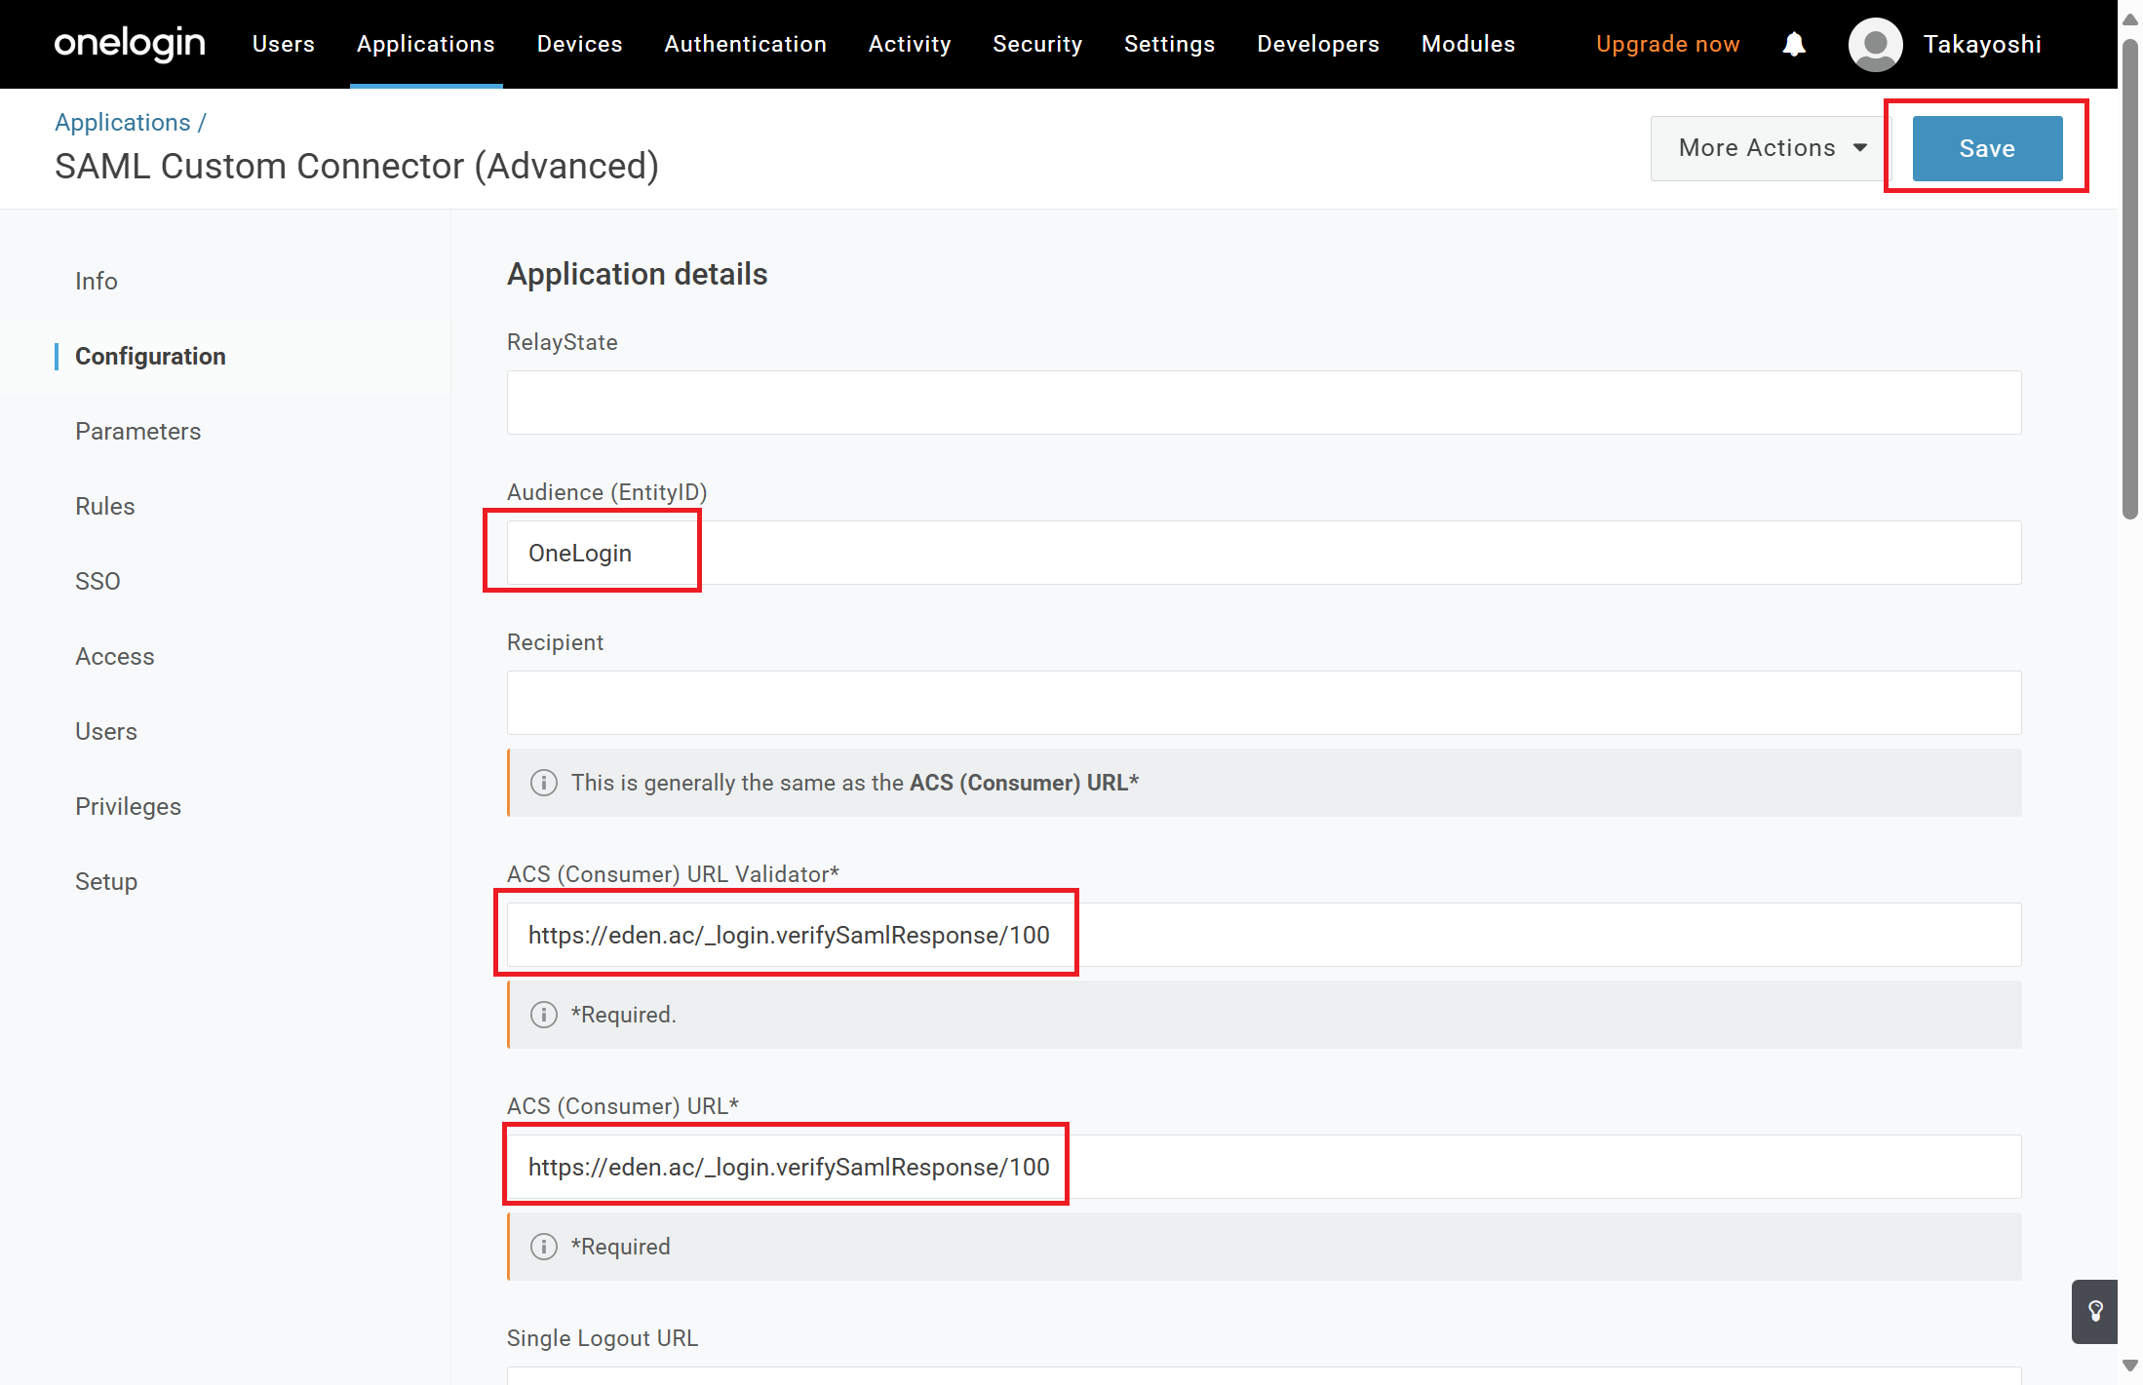Open the Takayoshi account menu
This screenshot has width=2143, height=1385.
(1981, 44)
